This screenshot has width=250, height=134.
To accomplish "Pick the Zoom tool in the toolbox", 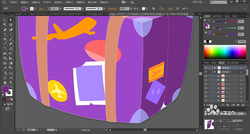I will [x=11, y=82].
